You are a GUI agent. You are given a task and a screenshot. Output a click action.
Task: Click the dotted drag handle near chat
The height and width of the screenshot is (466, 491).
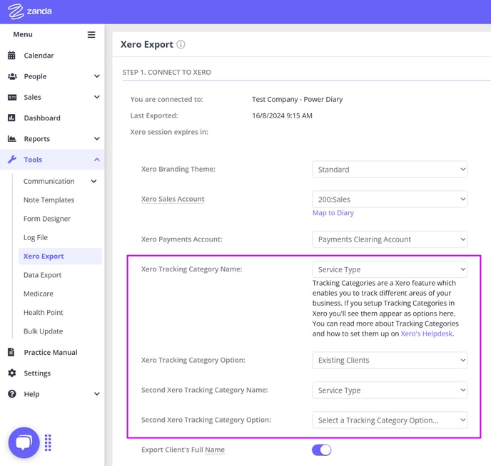click(48, 442)
